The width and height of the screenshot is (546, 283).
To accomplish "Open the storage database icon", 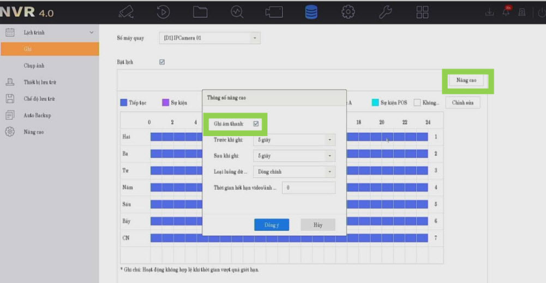I will click(311, 11).
